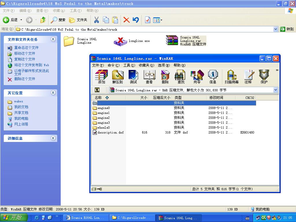Go up one level in archive
Viewport: 296px width, 222px height.
click(x=97, y=90)
